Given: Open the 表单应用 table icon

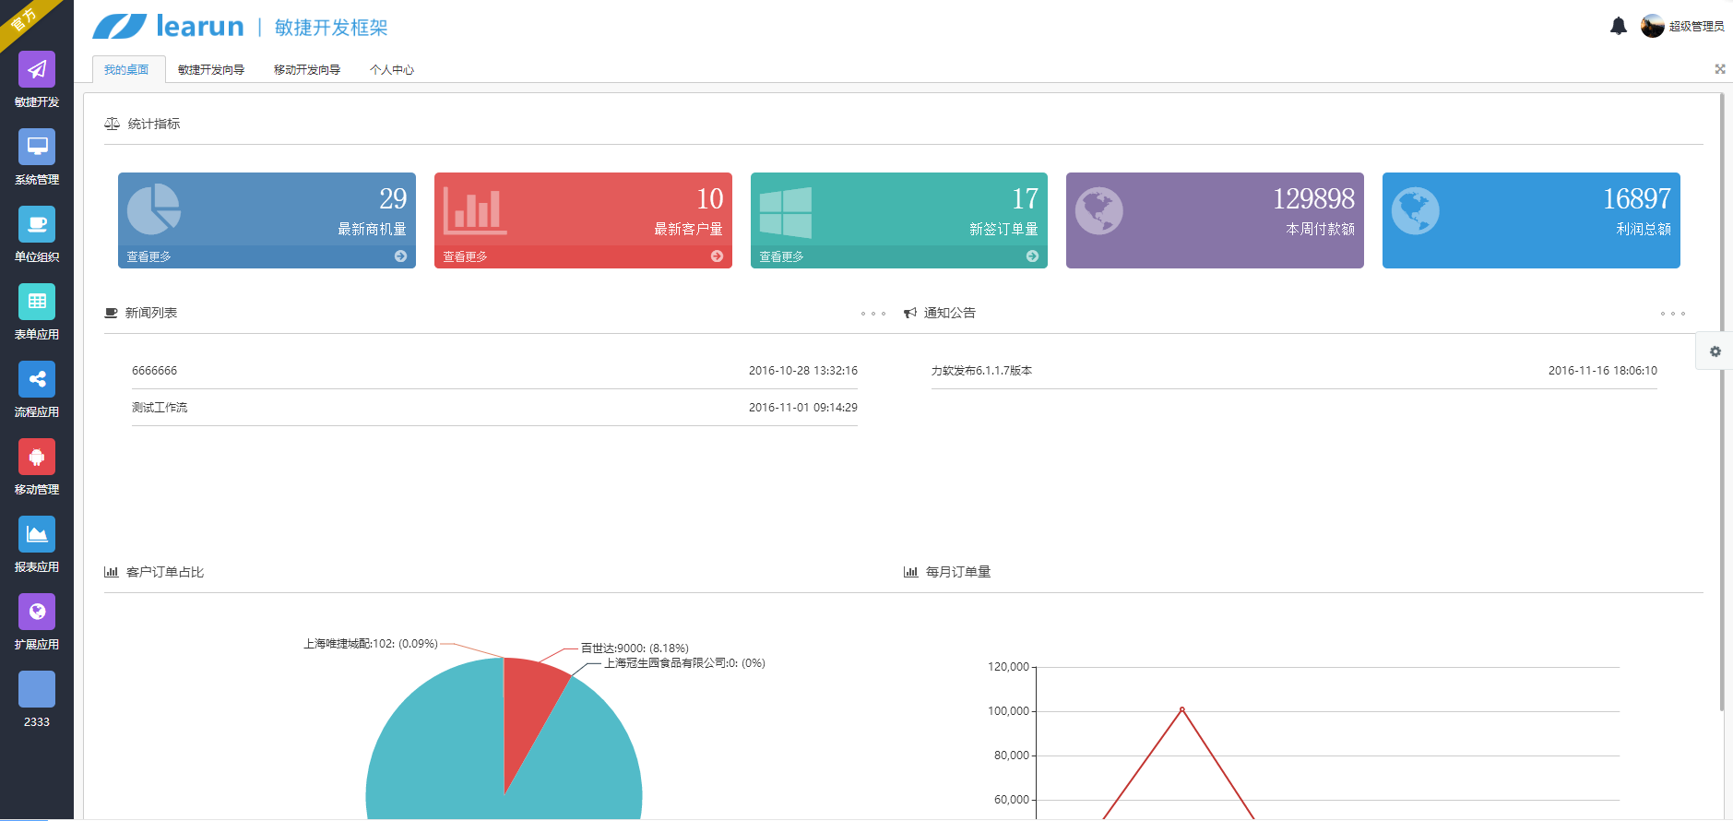Looking at the screenshot, I should tap(37, 302).
